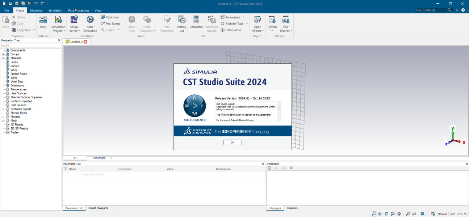
Task: Close the Navigation Tree panel
Action: coord(59,41)
